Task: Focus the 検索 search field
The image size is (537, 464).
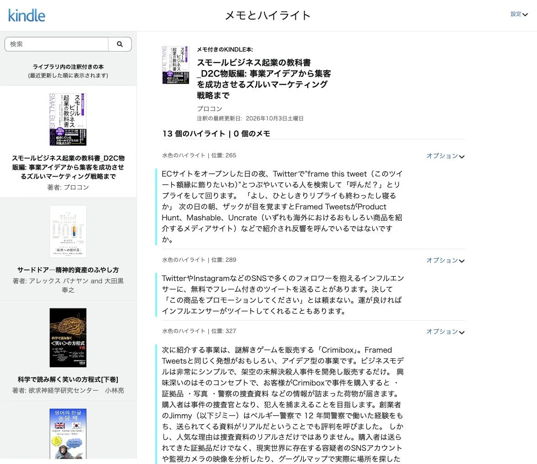Action: [x=57, y=44]
